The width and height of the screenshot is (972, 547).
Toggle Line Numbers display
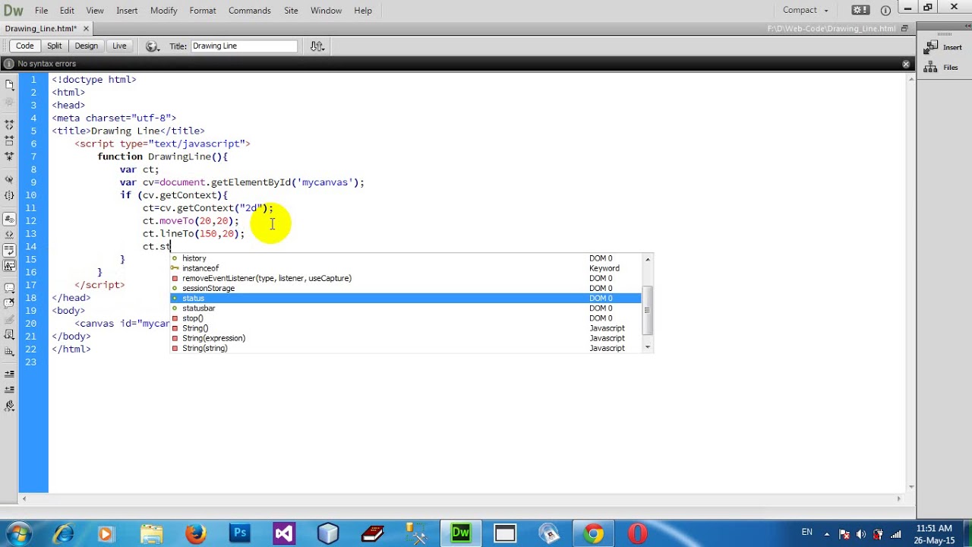pos(9,219)
